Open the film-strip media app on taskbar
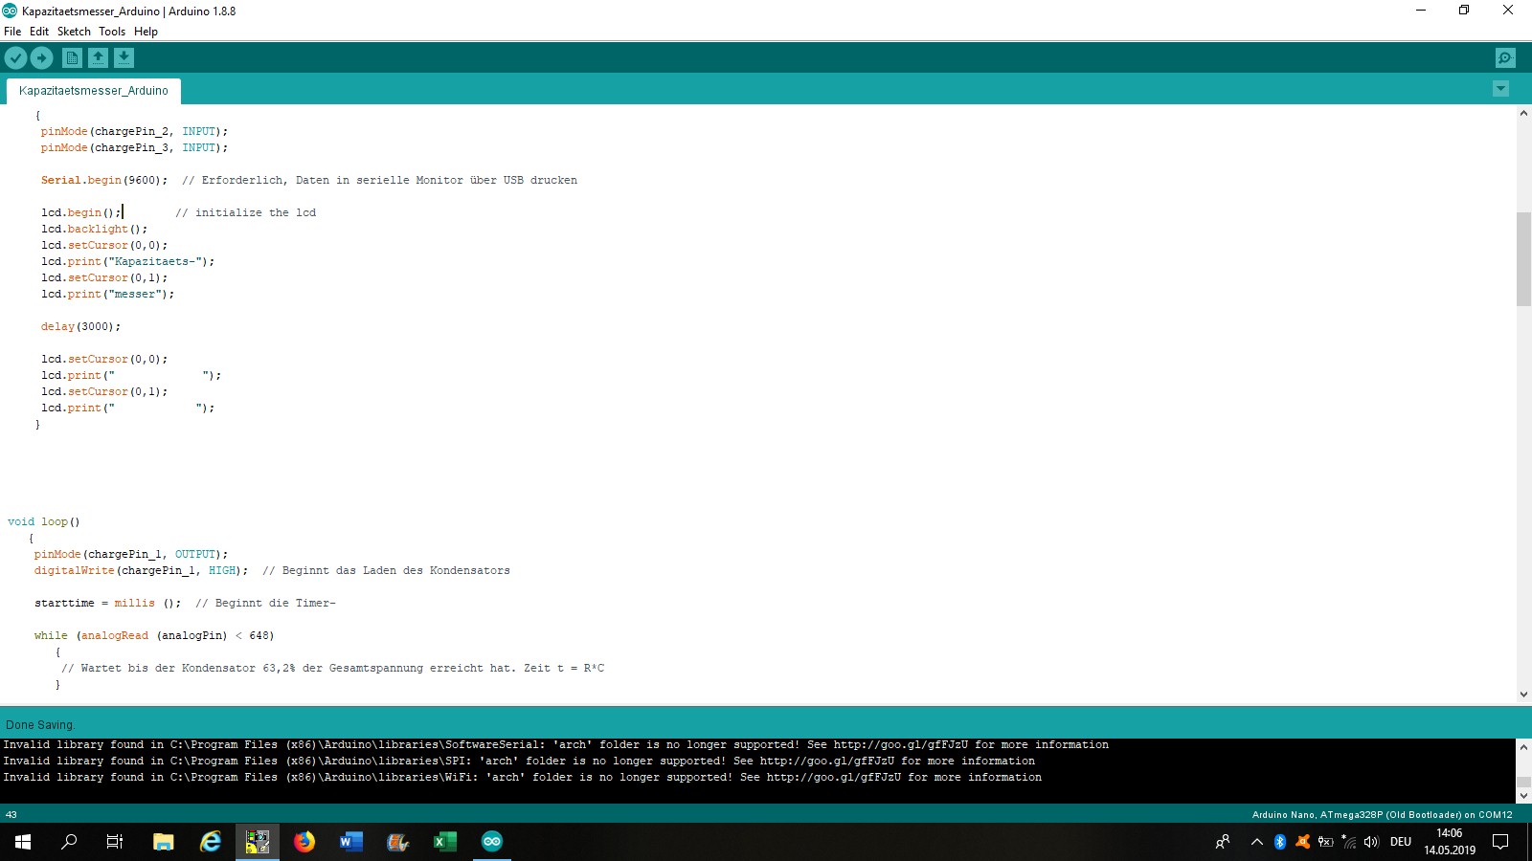Viewport: 1532px width, 861px height. coord(398,842)
